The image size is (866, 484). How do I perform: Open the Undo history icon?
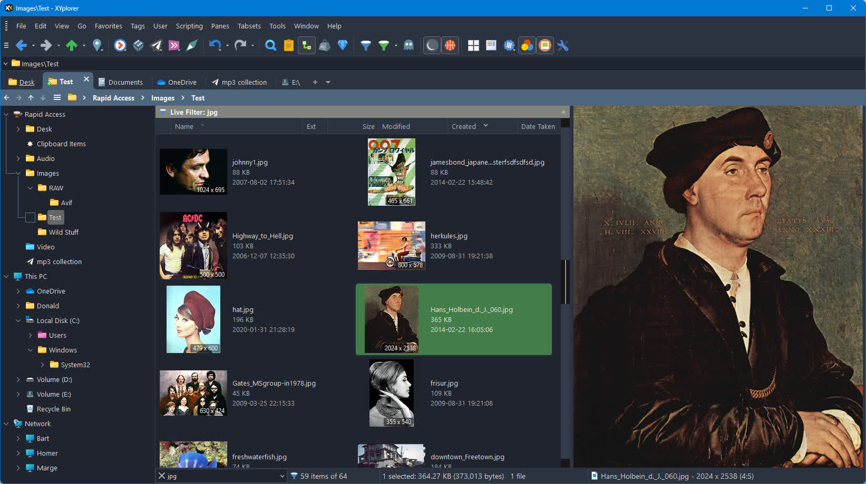pyautogui.click(x=215, y=45)
